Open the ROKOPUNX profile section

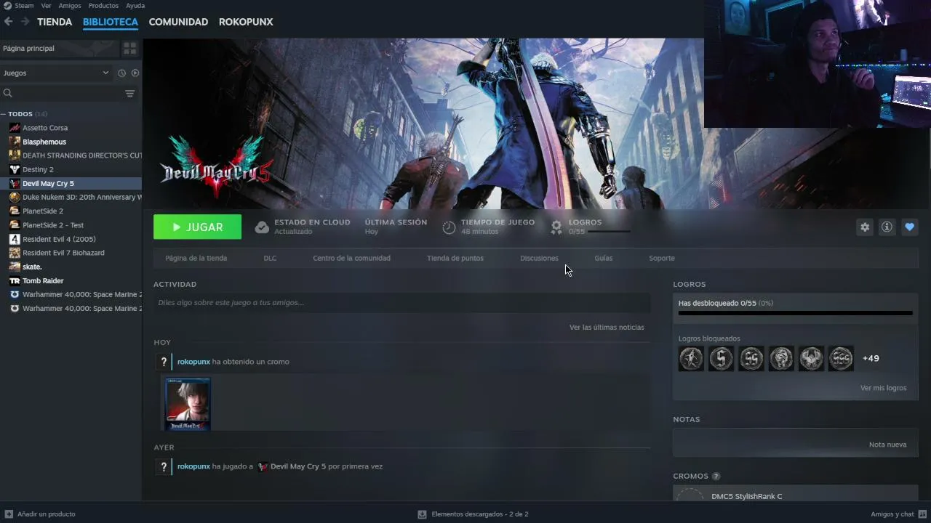(246, 22)
